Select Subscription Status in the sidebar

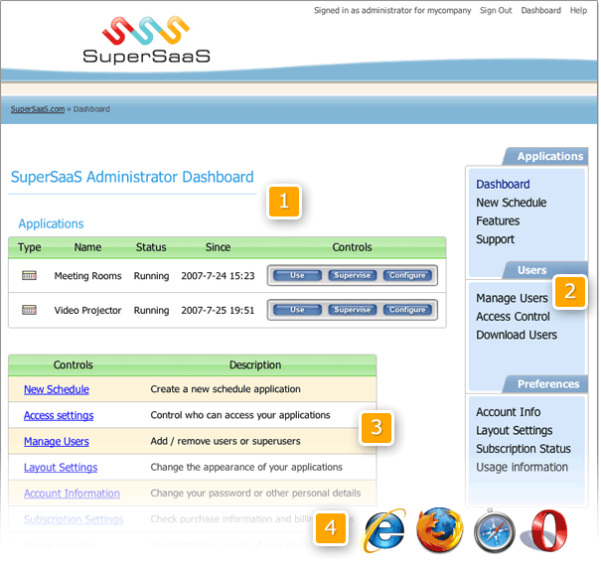pyautogui.click(x=524, y=449)
